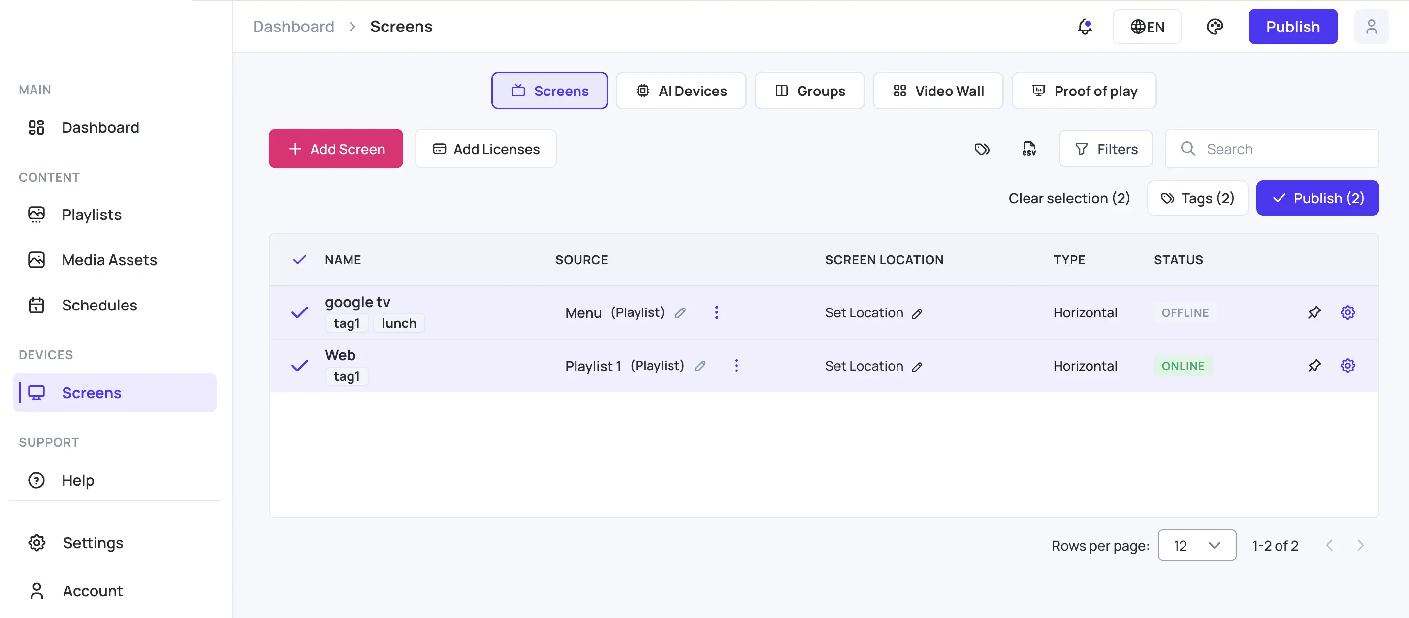Open the user profile avatar

click(x=1371, y=27)
